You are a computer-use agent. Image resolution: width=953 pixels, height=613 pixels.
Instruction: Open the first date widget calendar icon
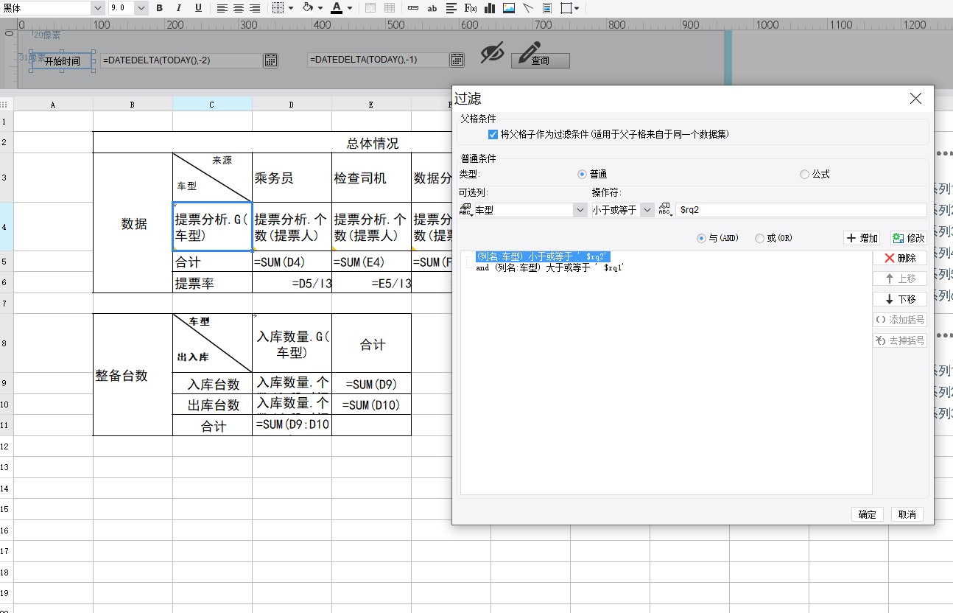coord(271,60)
